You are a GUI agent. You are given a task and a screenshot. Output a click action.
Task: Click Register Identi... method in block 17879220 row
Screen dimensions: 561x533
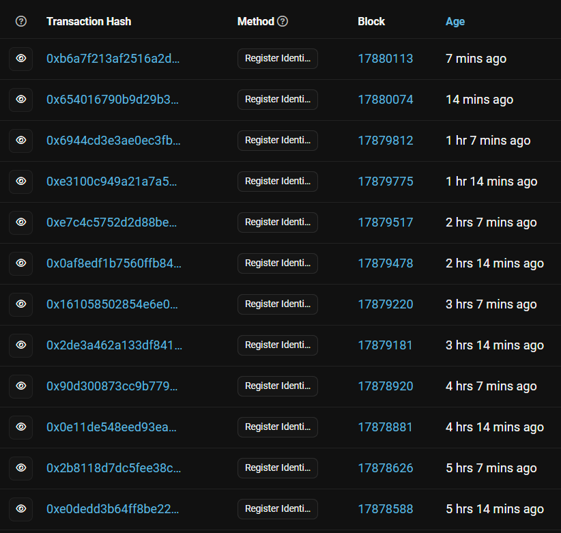(x=278, y=304)
